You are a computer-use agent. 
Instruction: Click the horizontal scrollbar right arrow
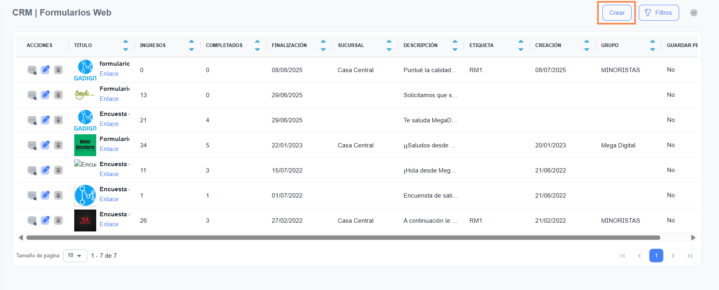(693, 238)
